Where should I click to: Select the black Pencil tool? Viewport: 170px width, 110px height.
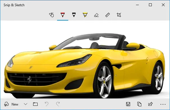coord(74,15)
